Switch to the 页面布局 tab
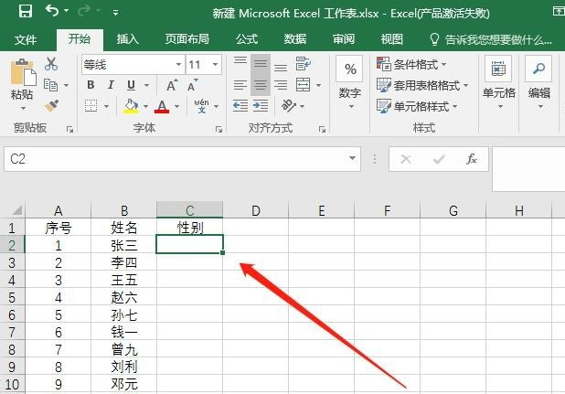The image size is (565, 394). click(x=187, y=39)
